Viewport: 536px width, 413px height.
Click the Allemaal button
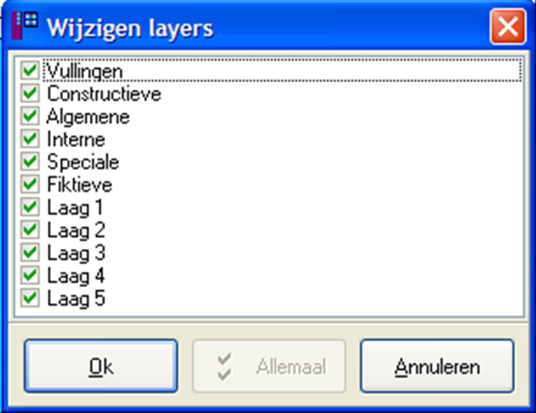pos(269,366)
